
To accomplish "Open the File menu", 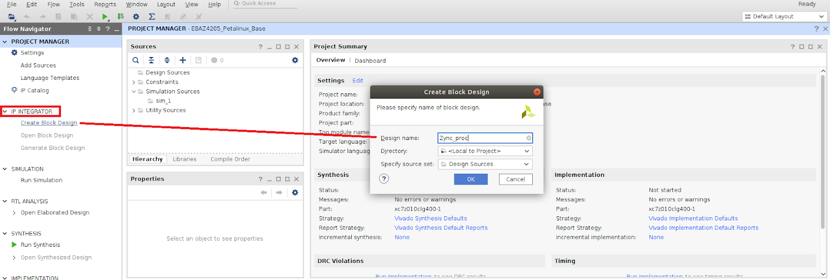I will [x=11, y=4].
